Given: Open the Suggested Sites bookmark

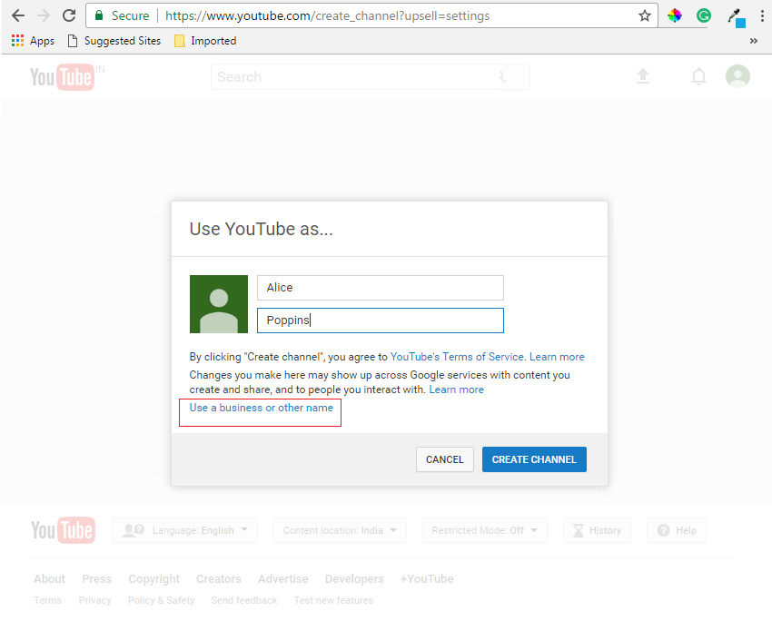Looking at the screenshot, I should pos(114,41).
